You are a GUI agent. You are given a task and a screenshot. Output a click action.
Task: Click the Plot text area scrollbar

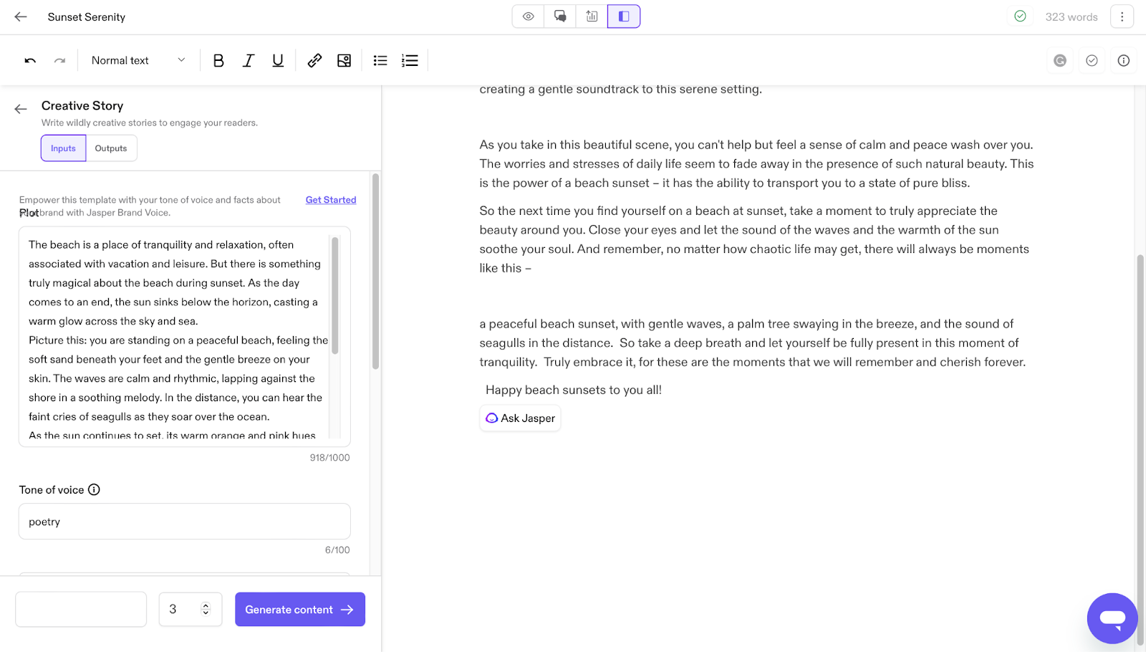click(x=334, y=295)
